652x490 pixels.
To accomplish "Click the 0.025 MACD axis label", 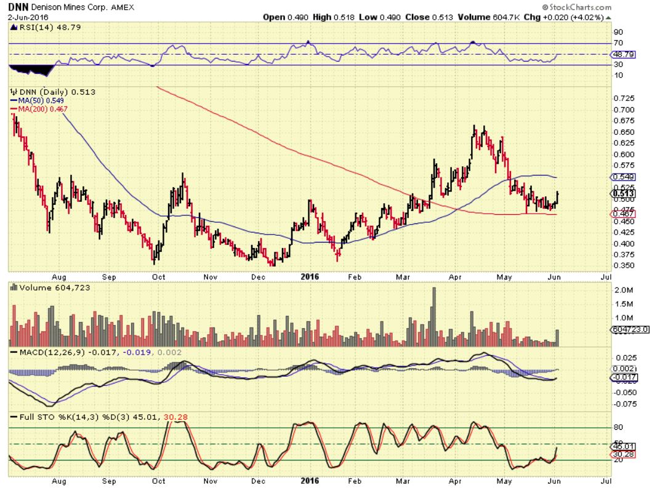I will pos(626,358).
